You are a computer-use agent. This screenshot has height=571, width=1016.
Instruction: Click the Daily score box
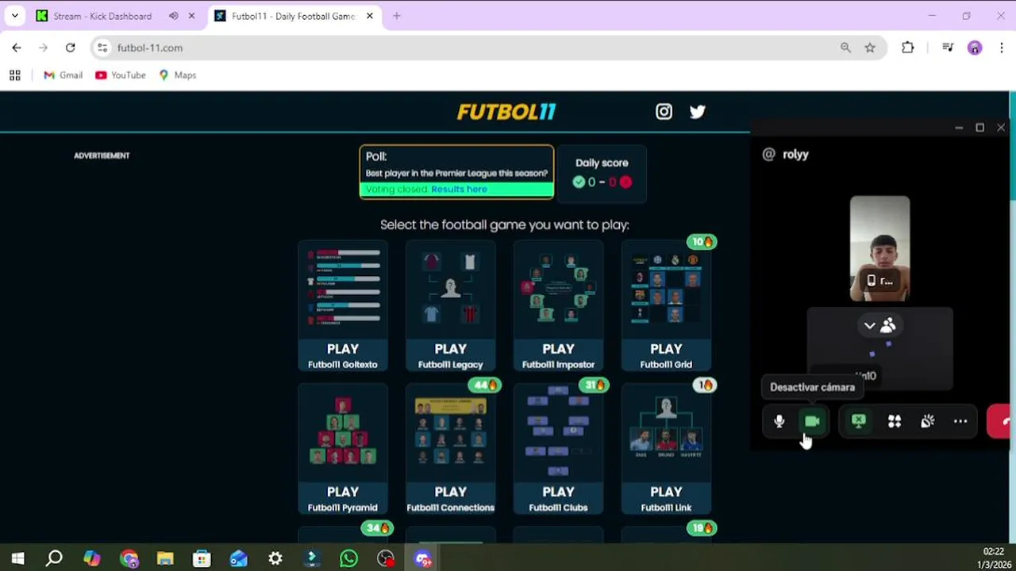tap(602, 173)
